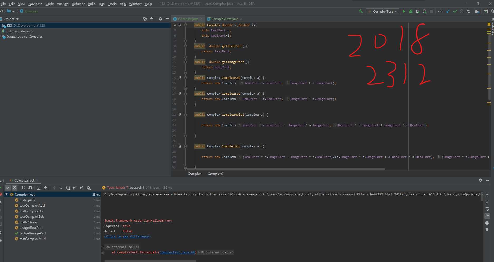Select the passed testgetImagePart test
Screen dimensions: 494x262
tap(32, 233)
